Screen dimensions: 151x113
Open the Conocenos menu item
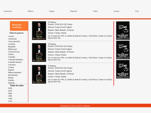click(8, 11)
